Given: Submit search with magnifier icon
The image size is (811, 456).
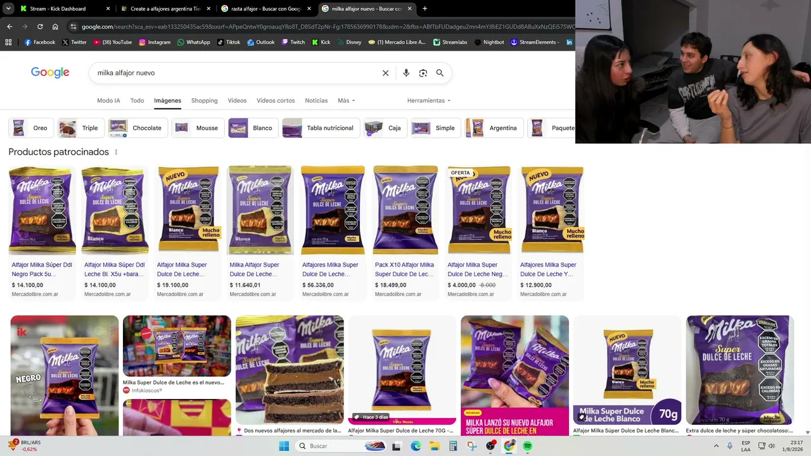Looking at the screenshot, I should pos(440,73).
